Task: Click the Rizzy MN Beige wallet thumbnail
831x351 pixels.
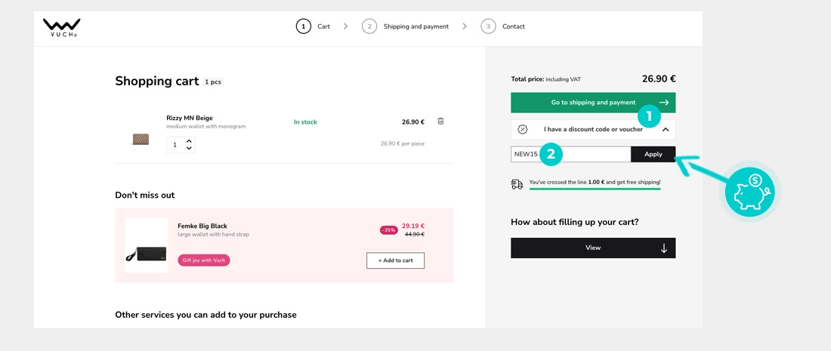Action: 141,139
